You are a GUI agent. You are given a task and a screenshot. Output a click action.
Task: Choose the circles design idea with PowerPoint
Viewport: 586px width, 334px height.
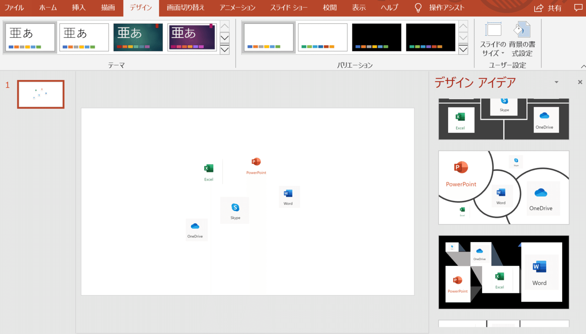point(504,188)
